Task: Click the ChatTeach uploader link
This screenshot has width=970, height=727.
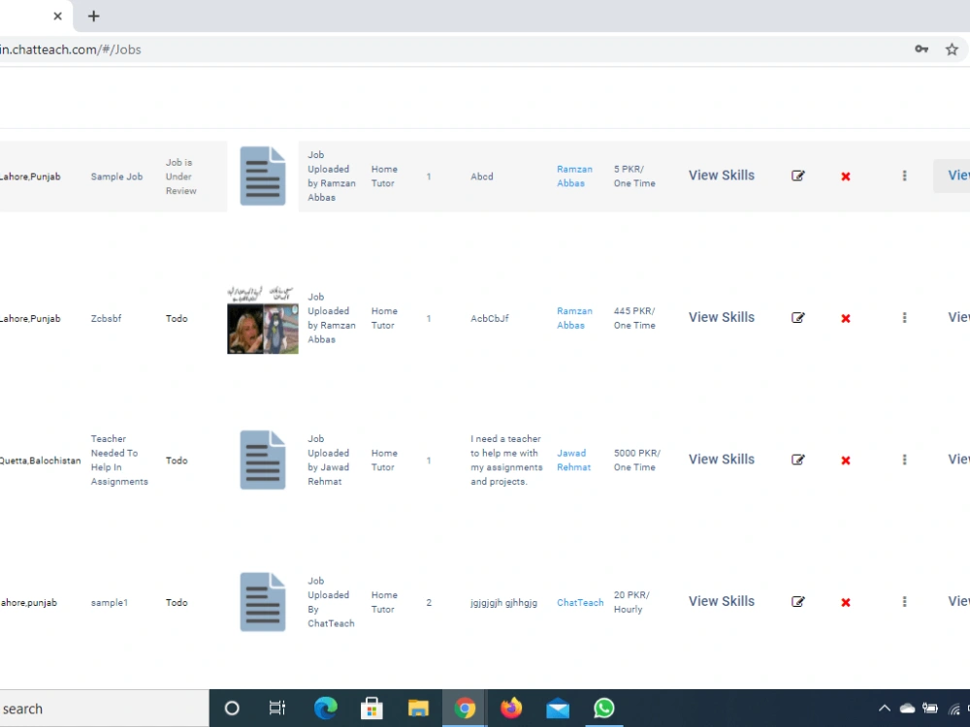Action: 579,602
